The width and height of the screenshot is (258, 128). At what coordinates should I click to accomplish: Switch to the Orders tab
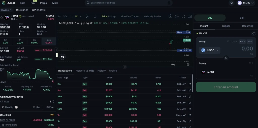(x=113, y=71)
